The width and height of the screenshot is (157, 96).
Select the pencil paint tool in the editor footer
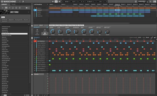[x=45, y=95]
